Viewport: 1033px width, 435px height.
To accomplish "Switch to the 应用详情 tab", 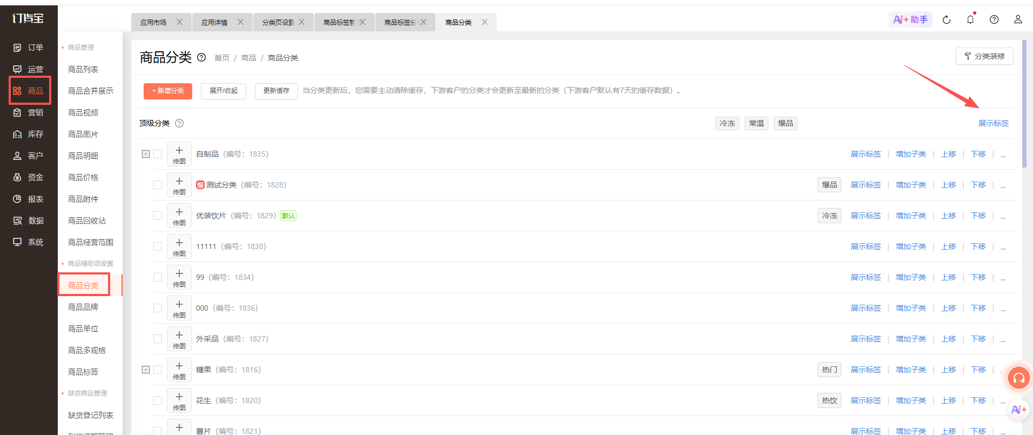I will pos(214,22).
